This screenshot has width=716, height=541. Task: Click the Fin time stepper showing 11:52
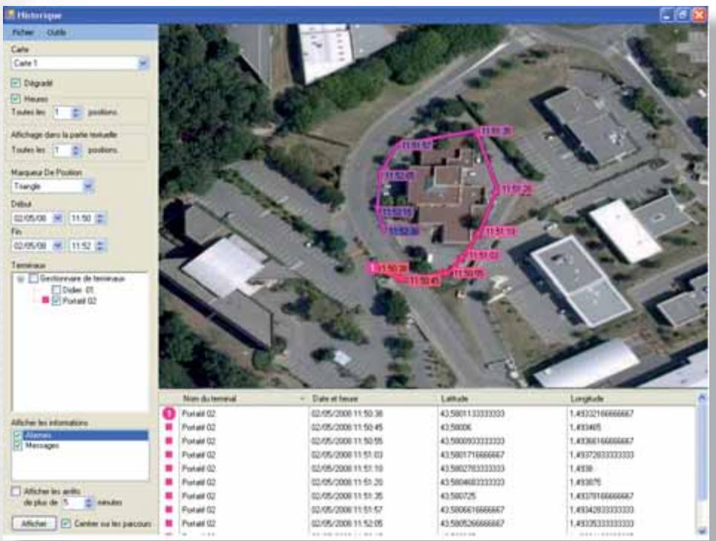pyautogui.click(x=100, y=246)
